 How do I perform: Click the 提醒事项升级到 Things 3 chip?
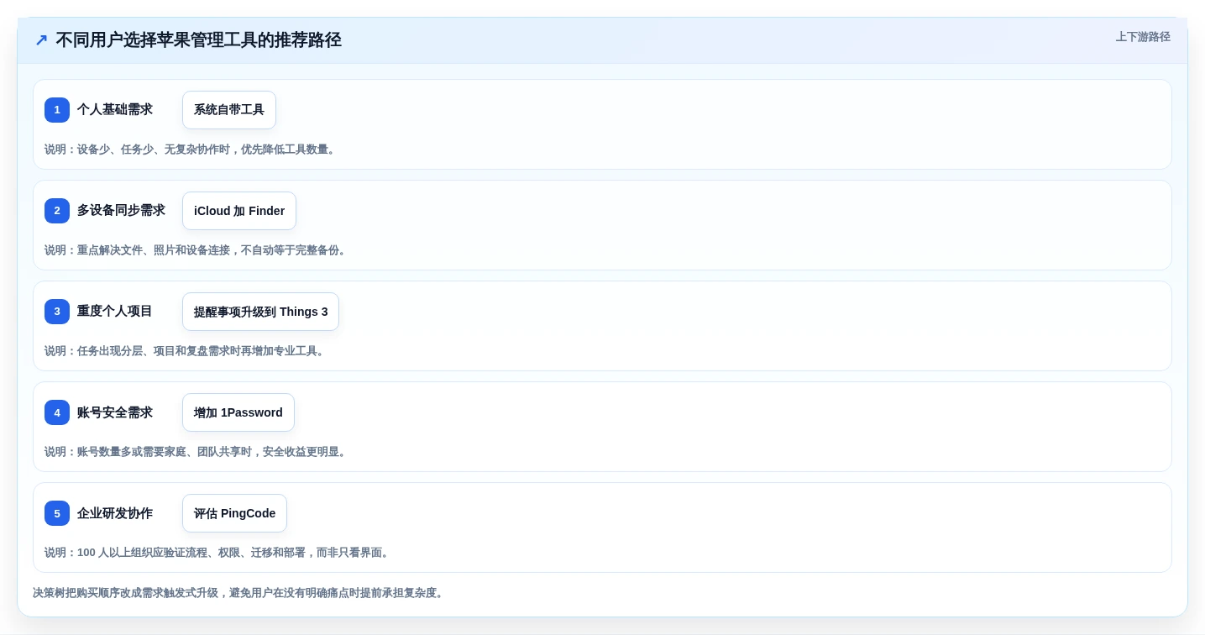[x=260, y=312]
